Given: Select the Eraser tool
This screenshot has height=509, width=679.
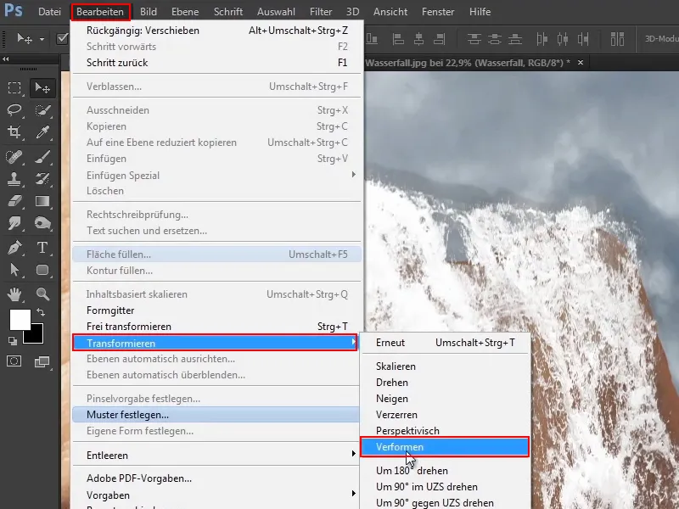Looking at the screenshot, I should (x=14, y=201).
